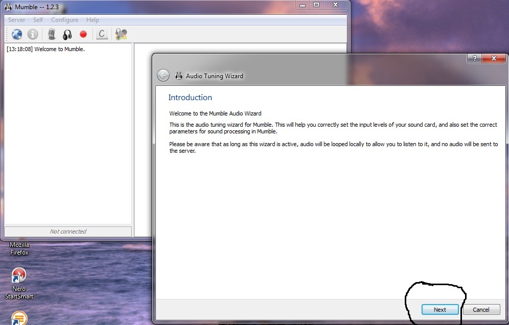Select the partially visible orange desktop shortcut
The image size is (509, 325).
pos(19,318)
